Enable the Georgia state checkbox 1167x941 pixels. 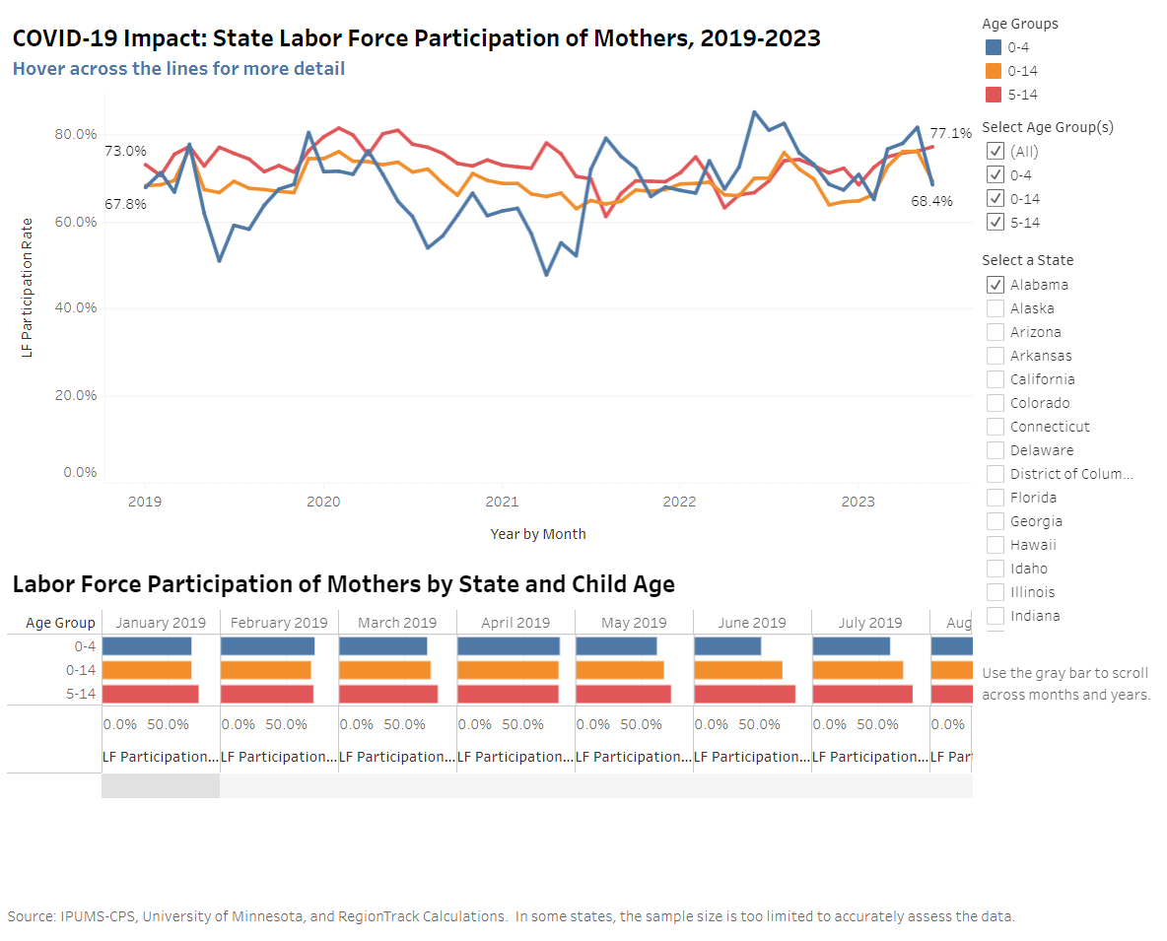pos(995,521)
